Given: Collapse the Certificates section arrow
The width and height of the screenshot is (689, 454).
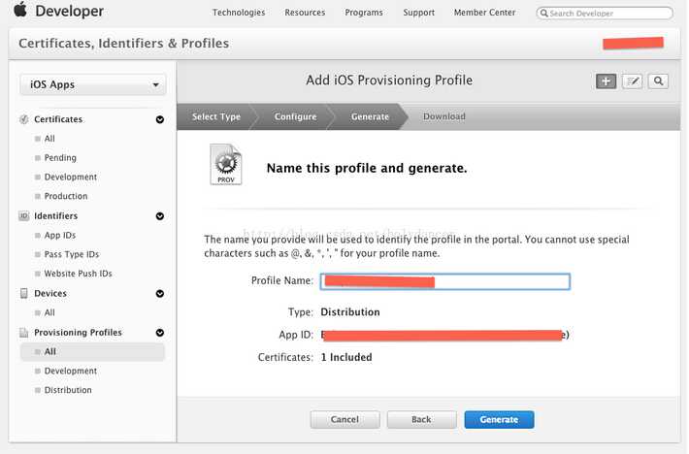Looking at the screenshot, I should pyautogui.click(x=160, y=119).
